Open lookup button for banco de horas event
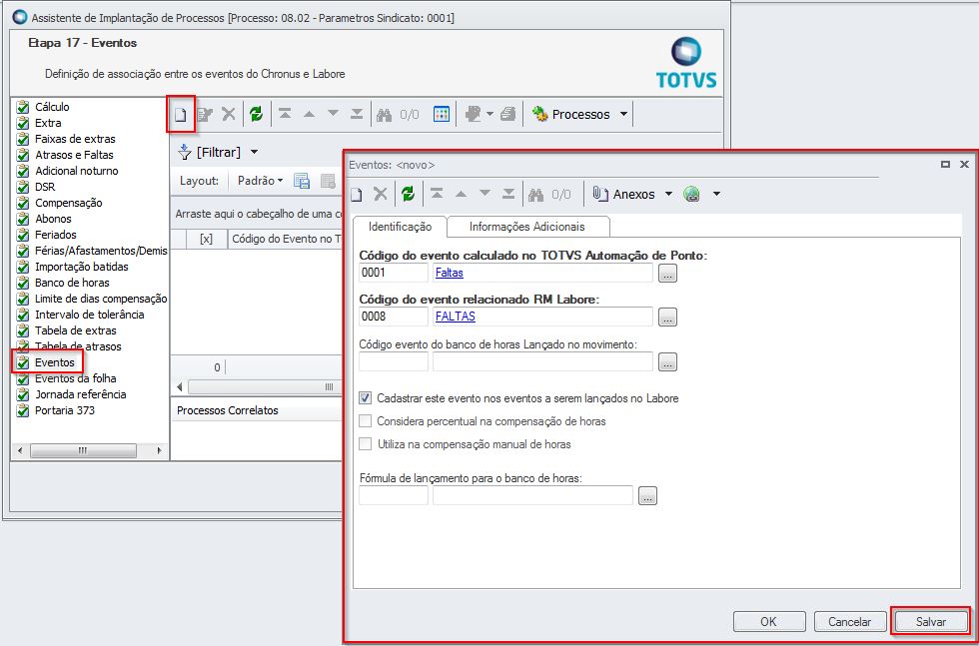 [667, 362]
